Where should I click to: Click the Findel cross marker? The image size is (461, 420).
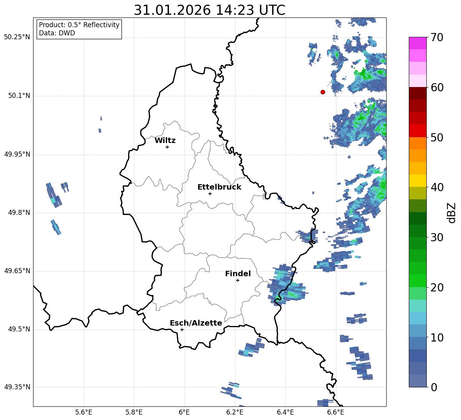[x=238, y=281]
